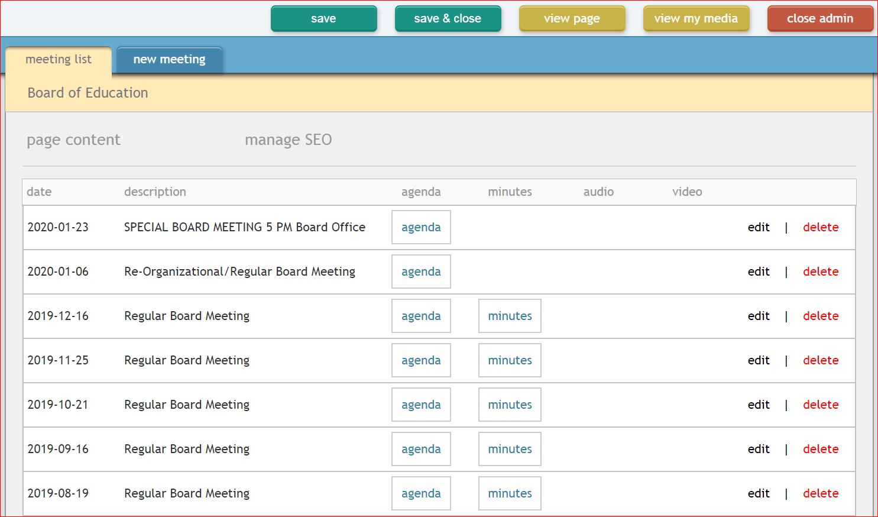The width and height of the screenshot is (878, 517).
Task: Click Regular Board Meeting text in 2019-10-21 row
Action: click(187, 405)
